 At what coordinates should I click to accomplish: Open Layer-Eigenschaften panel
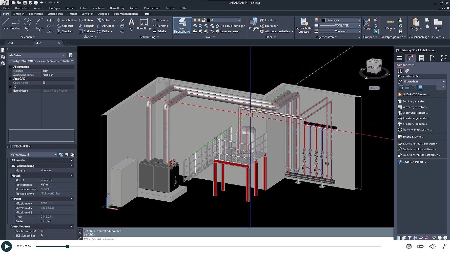(x=182, y=26)
